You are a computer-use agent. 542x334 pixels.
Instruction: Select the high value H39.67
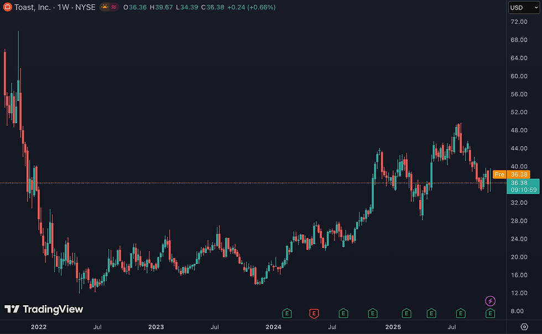pos(161,7)
